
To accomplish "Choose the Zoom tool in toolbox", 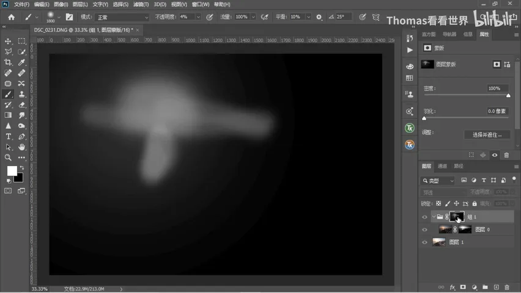I will click(x=8, y=157).
